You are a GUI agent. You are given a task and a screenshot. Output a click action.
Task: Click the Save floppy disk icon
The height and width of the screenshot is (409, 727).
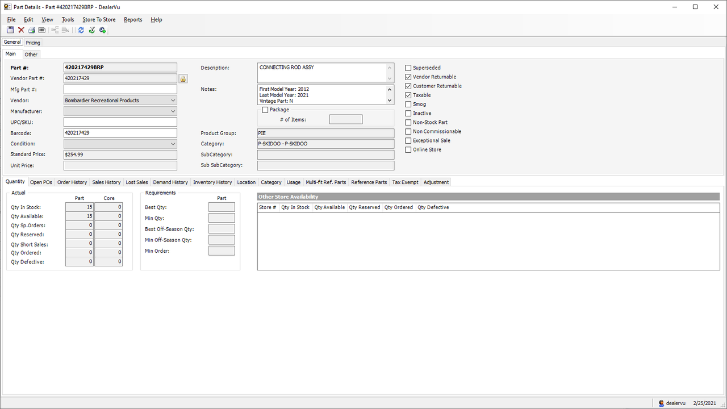(x=10, y=30)
